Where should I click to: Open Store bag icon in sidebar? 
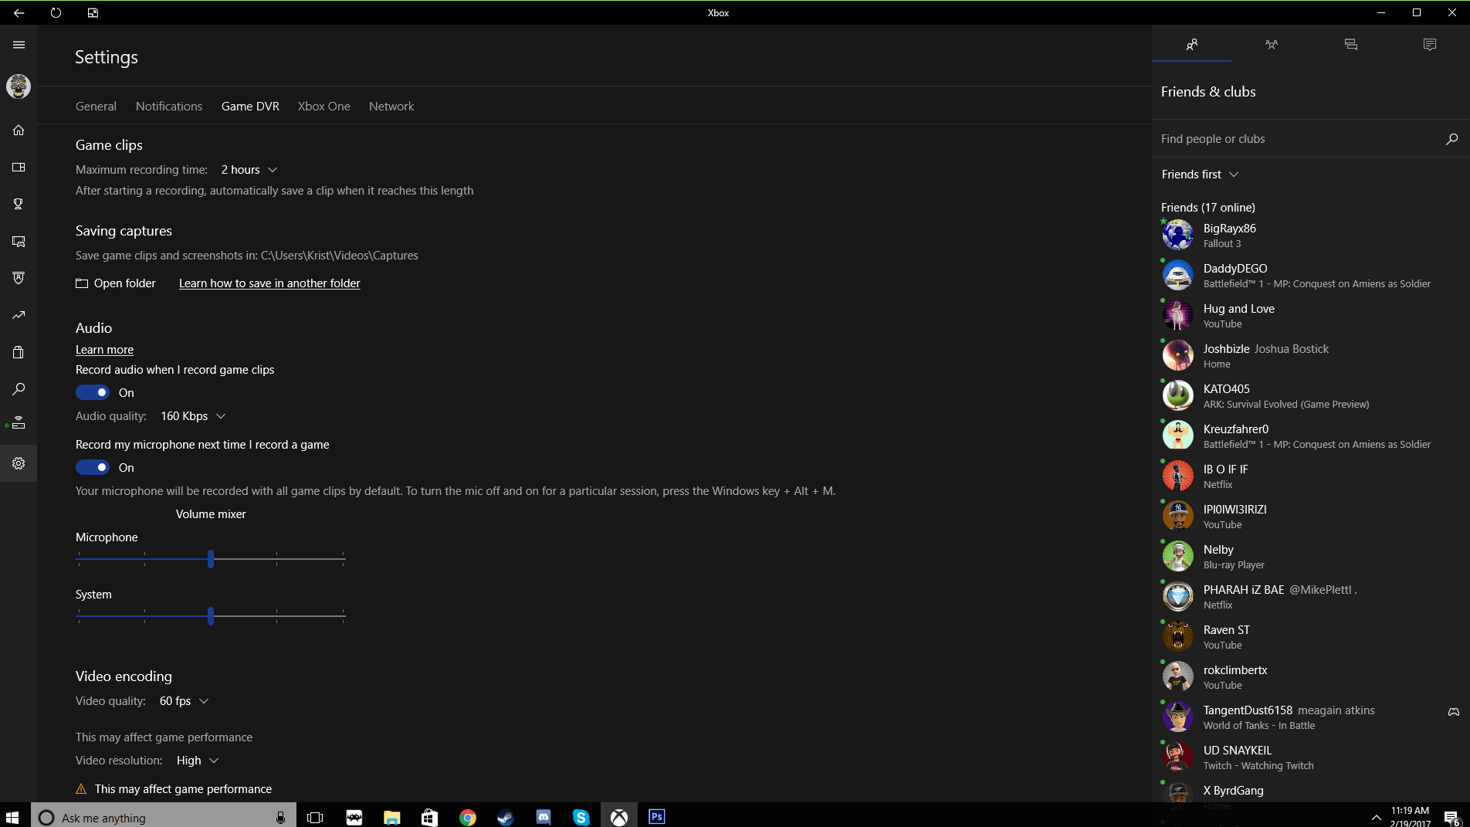(x=19, y=352)
